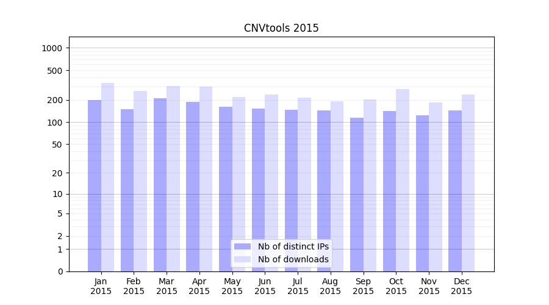The image size is (549, 305).
Task: Click the Nb of downloads legend swatch
Action: [x=242, y=259]
